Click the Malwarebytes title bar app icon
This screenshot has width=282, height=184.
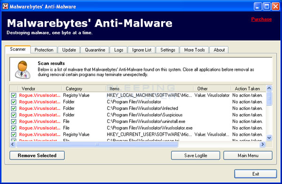[5, 7]
